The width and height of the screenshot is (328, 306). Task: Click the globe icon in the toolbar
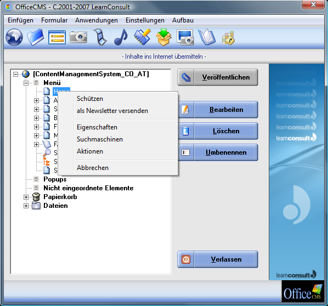click(x=14, y=37)
